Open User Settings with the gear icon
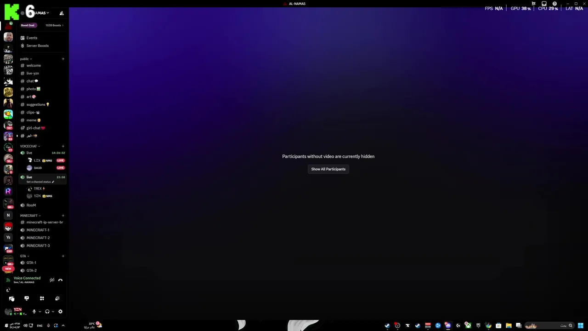Image resolution: width=588 pixels, height=331 pixels. (60, 311)
